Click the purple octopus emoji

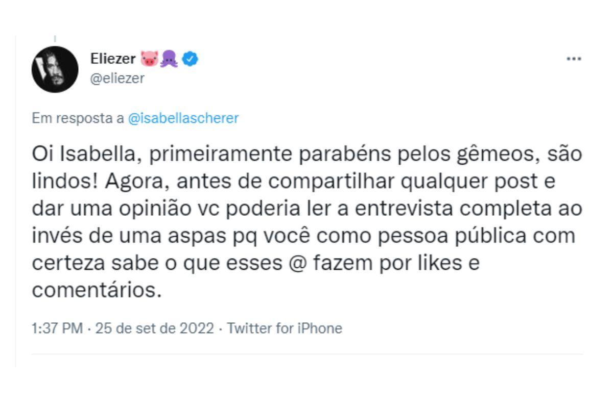167,60
